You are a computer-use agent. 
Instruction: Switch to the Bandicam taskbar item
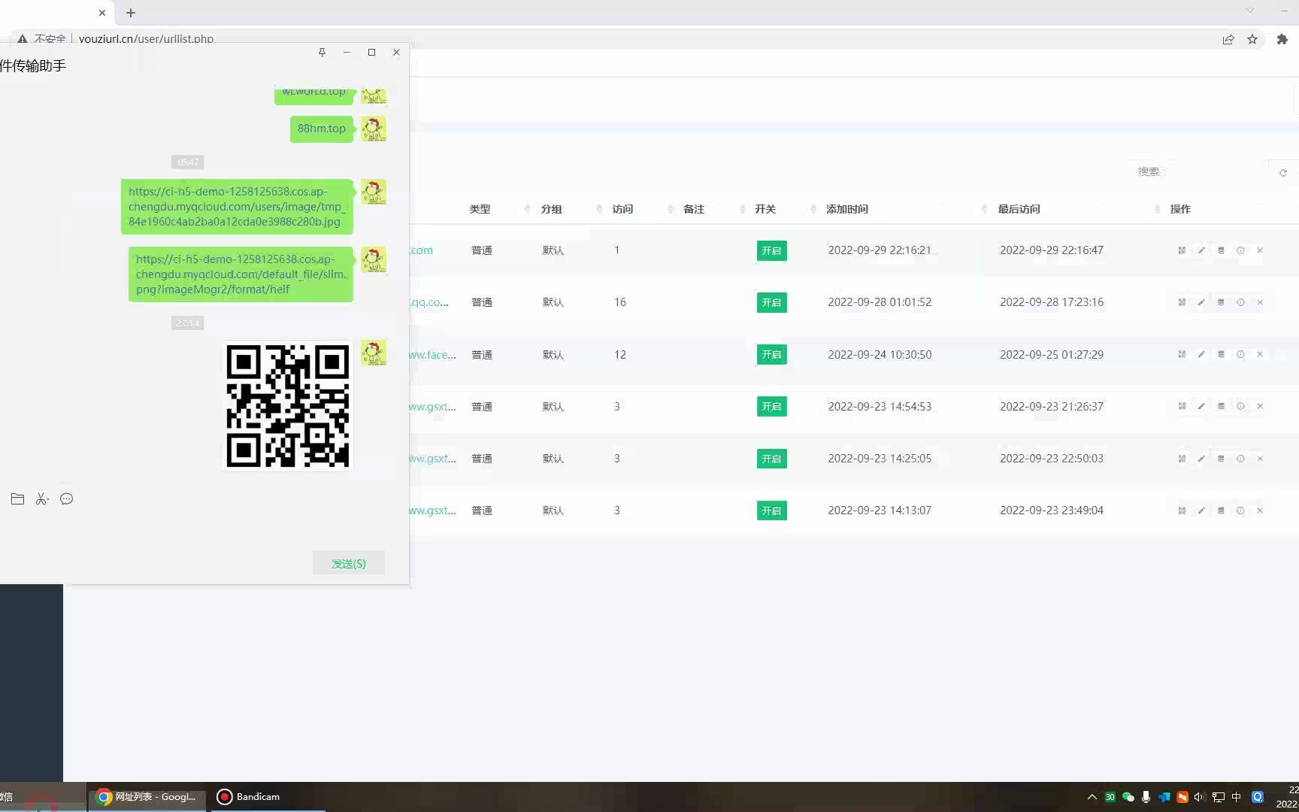[x=249, y=797]
